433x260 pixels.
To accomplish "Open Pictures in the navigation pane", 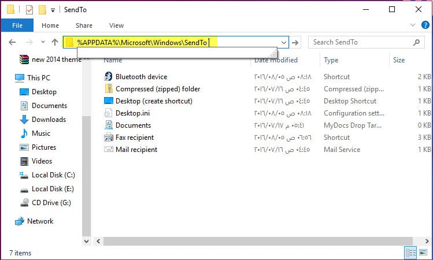I will pyautogui.click(x=38, y=147).
